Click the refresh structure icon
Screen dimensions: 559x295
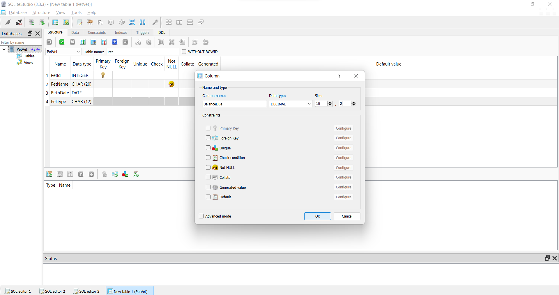(49, 42)
